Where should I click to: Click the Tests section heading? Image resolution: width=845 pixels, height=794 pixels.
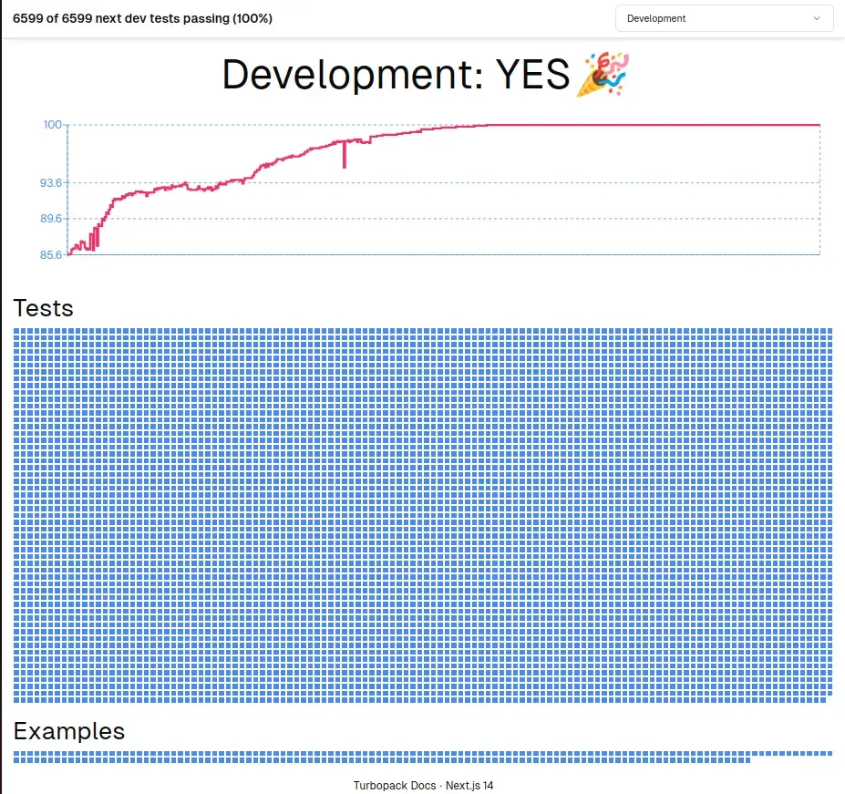click(x=43, y=308)
